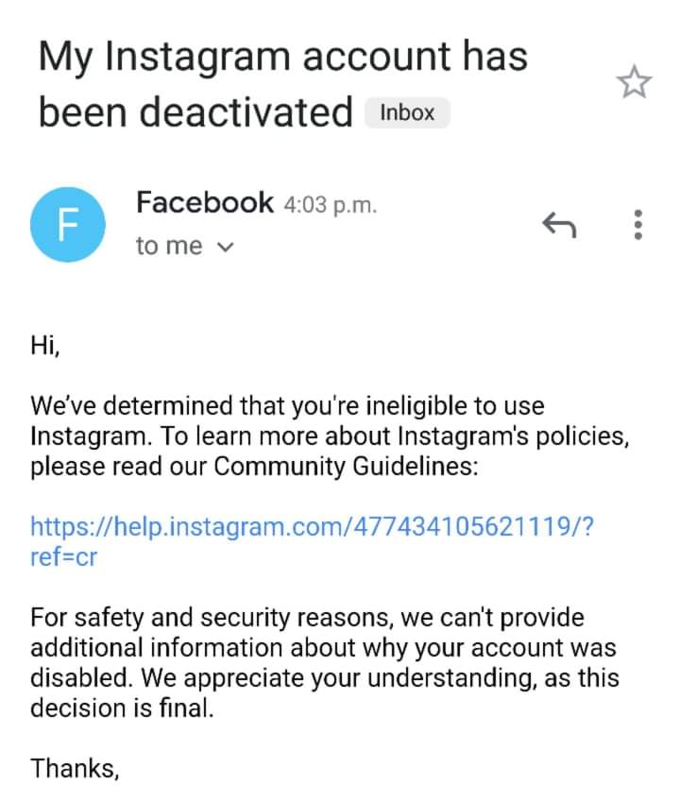Star this deactivation email
Image resolution: width=680 pixels, height=802 pixels.
[x=635, y=83]
